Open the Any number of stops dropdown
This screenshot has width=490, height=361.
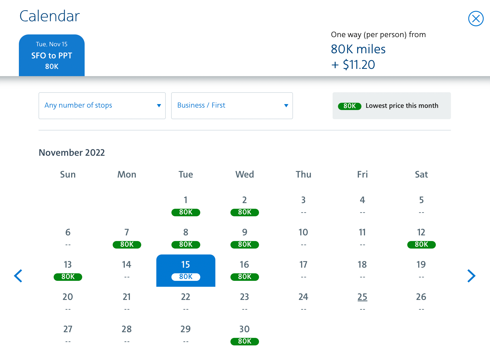pos(102,105)
